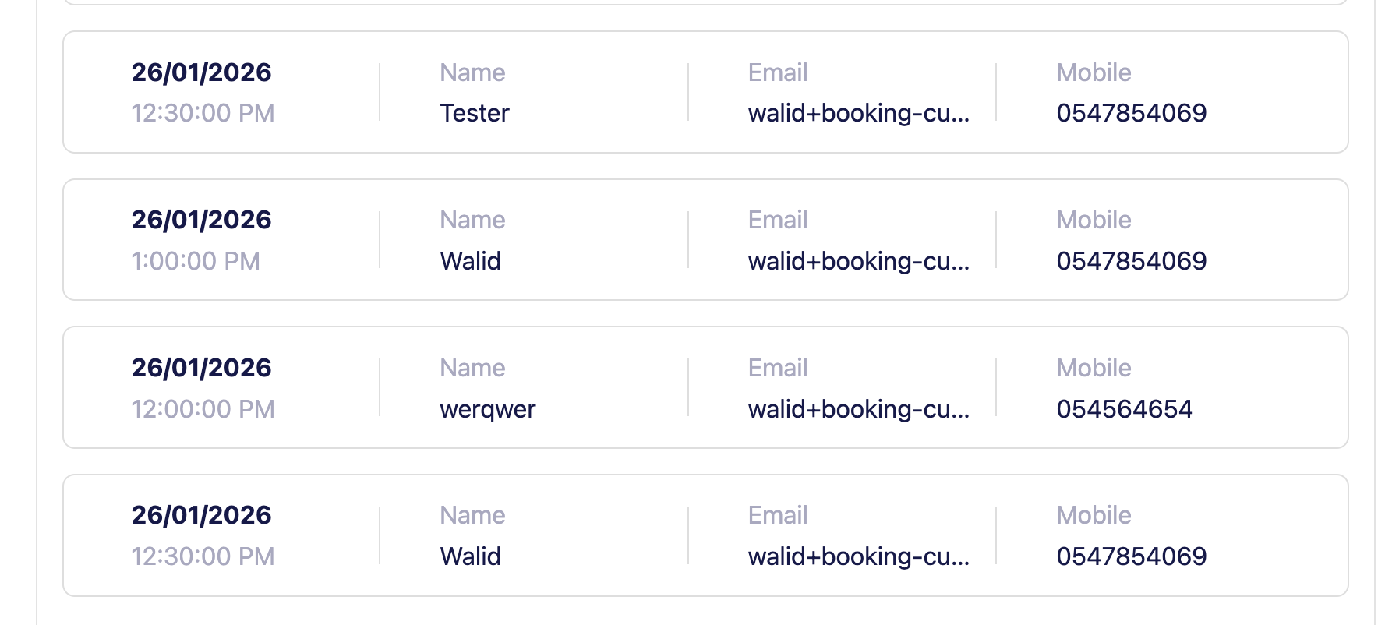This screenshot has height=625, width=1378.
Task: Click the 1:00:00 PM booking time
Action: (196, 261)
